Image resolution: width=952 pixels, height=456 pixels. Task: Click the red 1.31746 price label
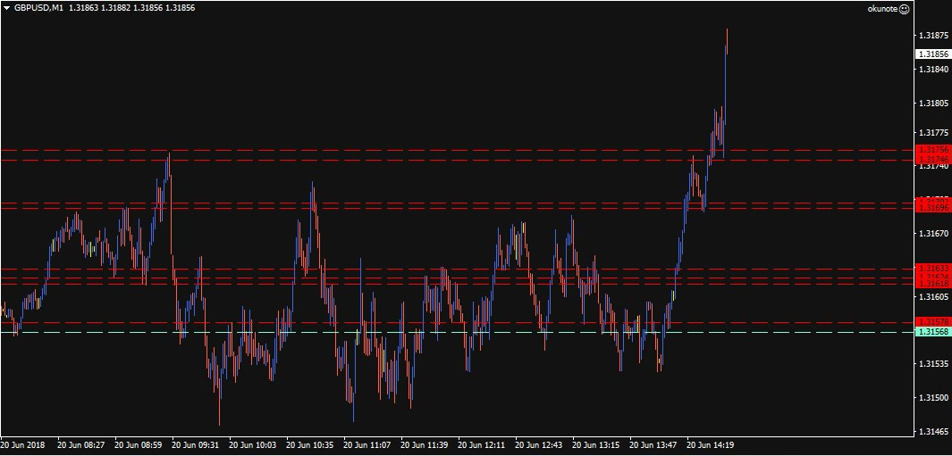click(x=932, y=159)
